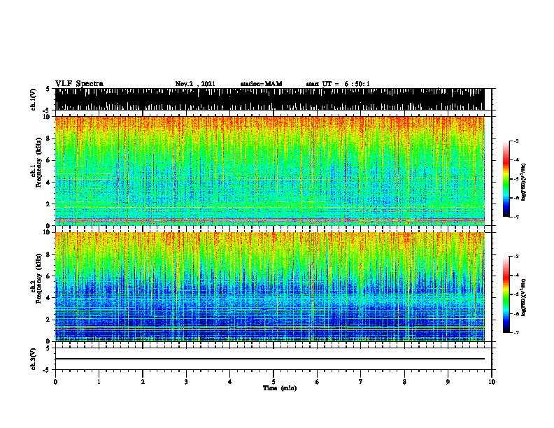The height and width of the screenshot is (428, 554).
Task: Click the "8" kHz tick on the ch.2 axis
Action: [48, 255]
